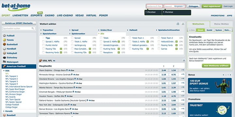
Task: Tick the Totals Team 1 checkbox
Action: 130,38
